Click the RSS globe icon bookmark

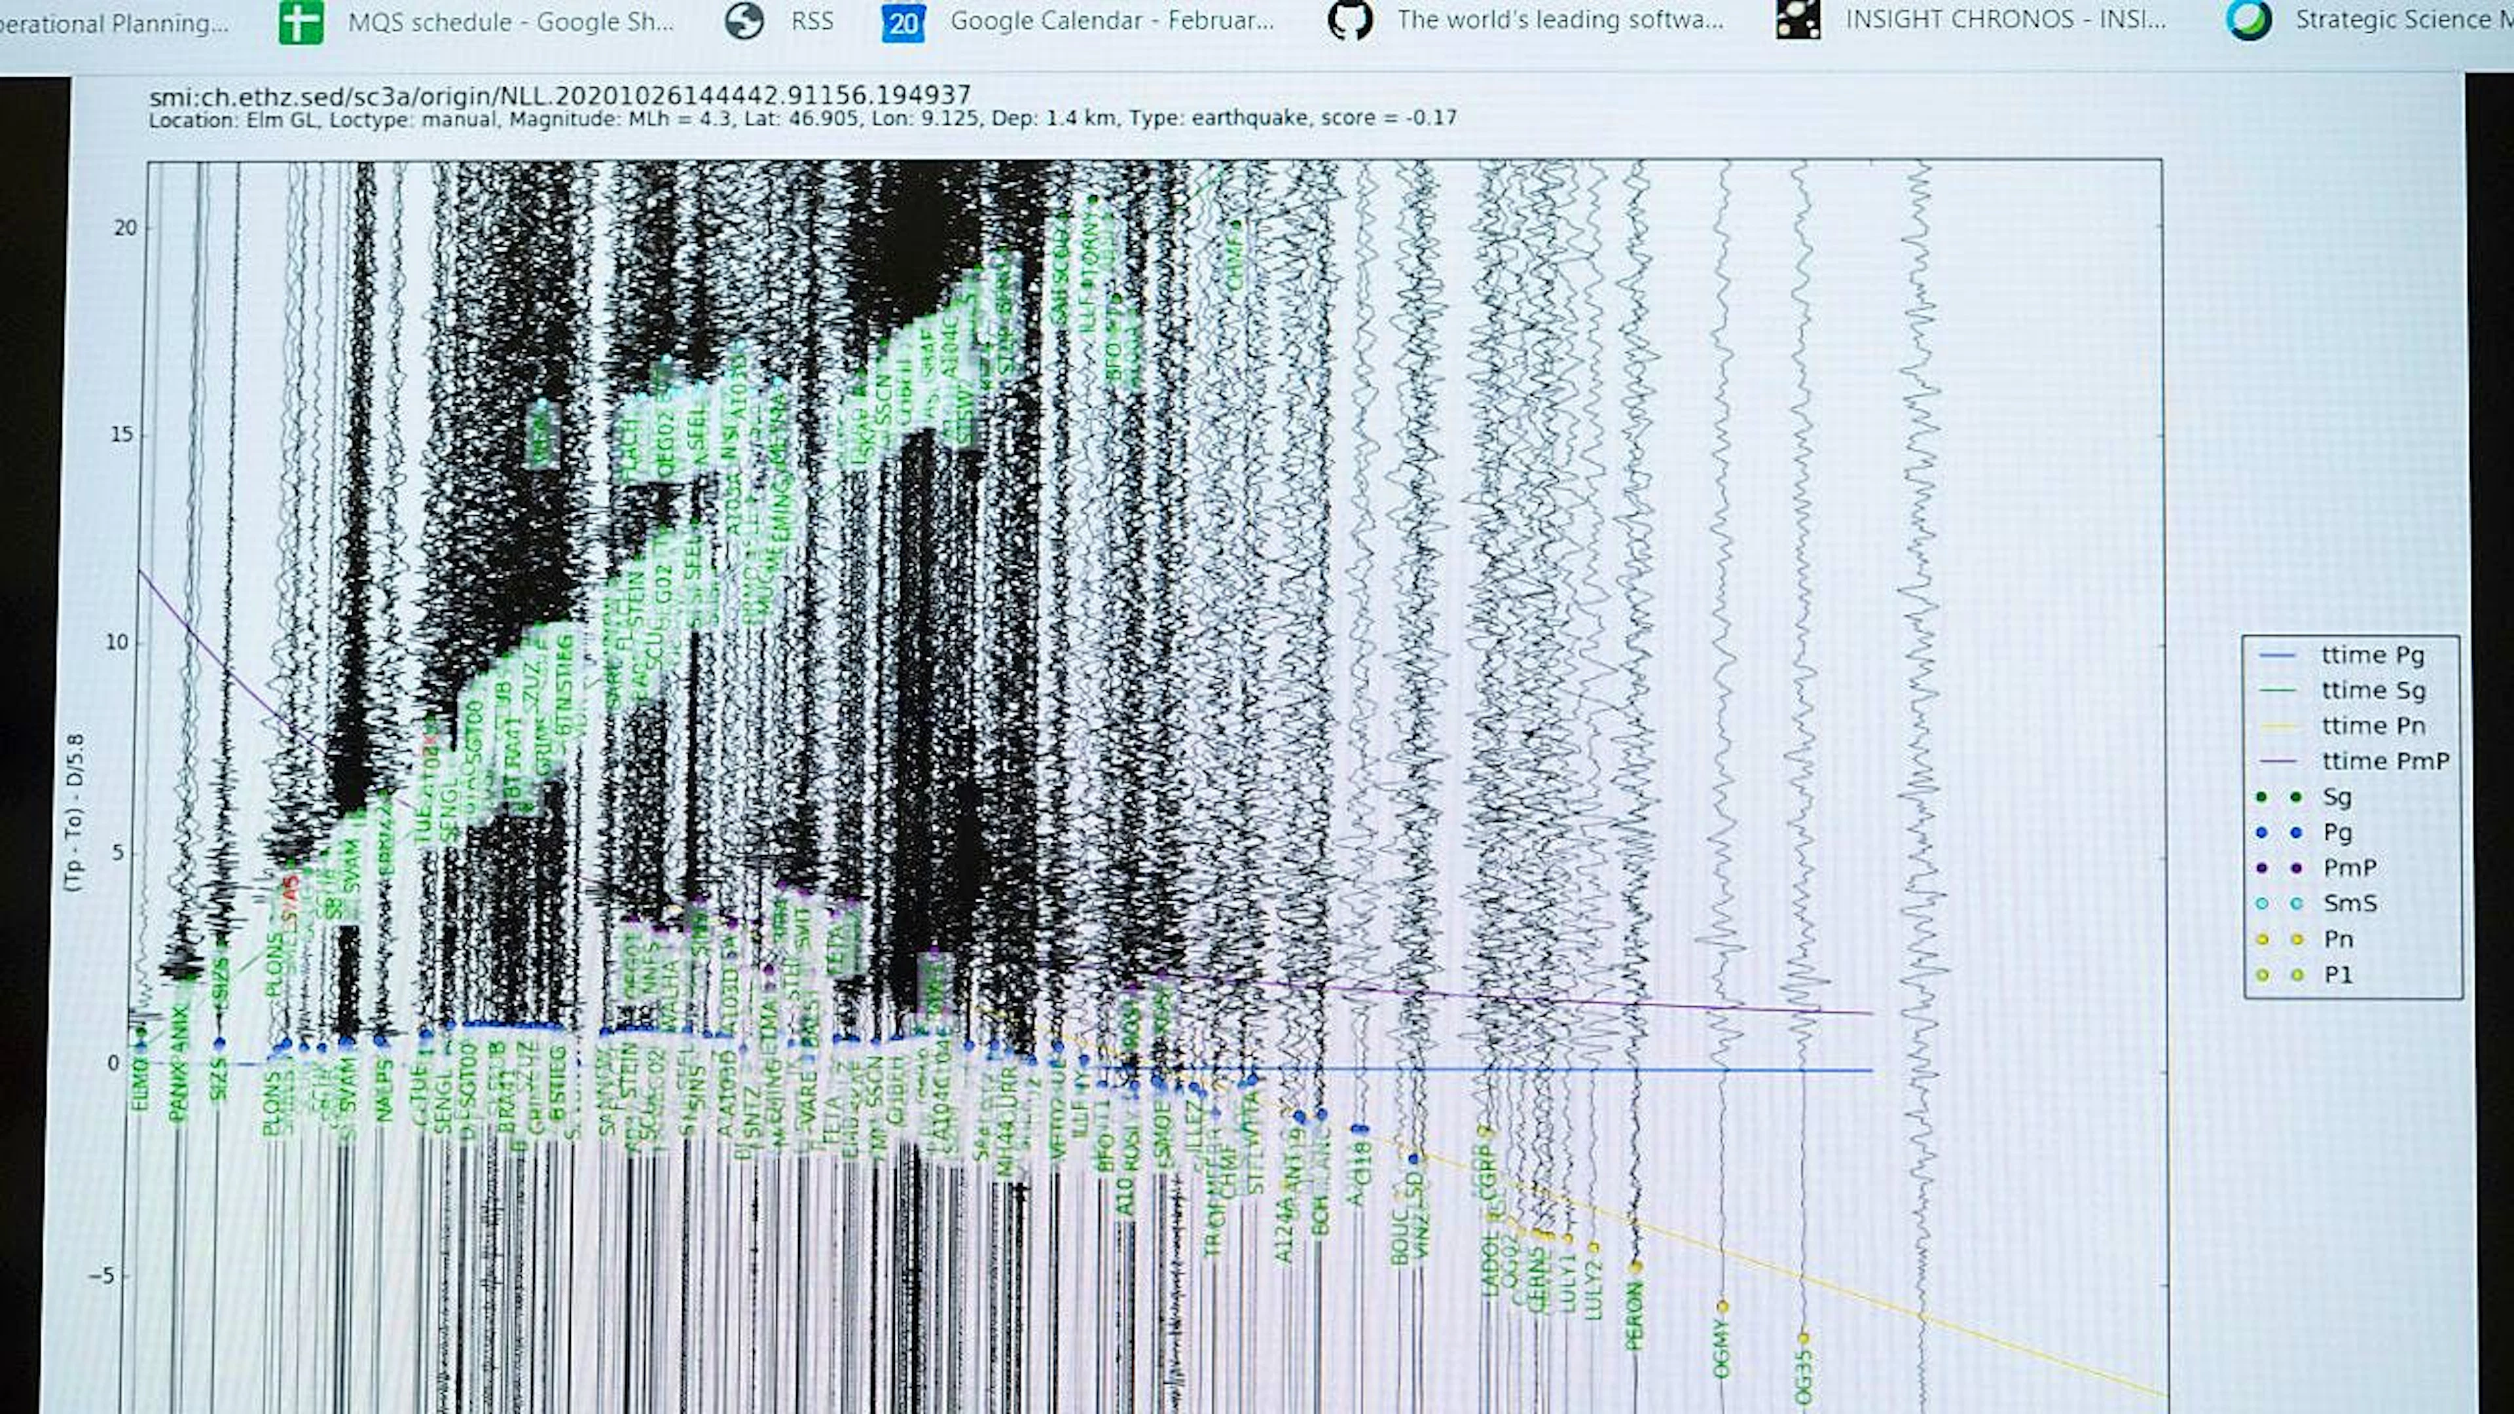click(x=744, y=20)
